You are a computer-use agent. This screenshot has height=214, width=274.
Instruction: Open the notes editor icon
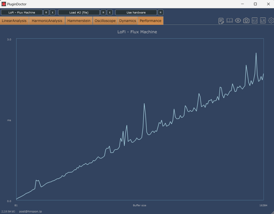click(x=221, y=21)
